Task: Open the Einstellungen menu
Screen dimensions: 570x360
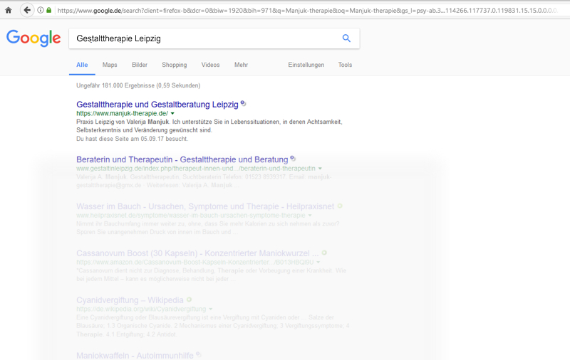Action: (x=306, y=65)
